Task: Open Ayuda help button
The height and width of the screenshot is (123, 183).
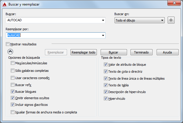Action: point(167,52)
